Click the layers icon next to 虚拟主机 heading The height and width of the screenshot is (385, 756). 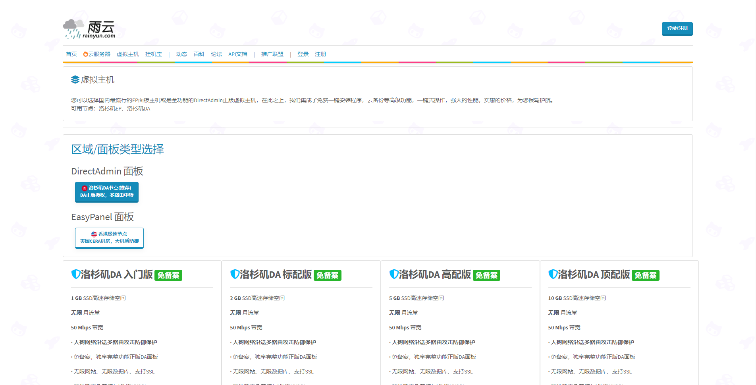(x=75, y=80)
